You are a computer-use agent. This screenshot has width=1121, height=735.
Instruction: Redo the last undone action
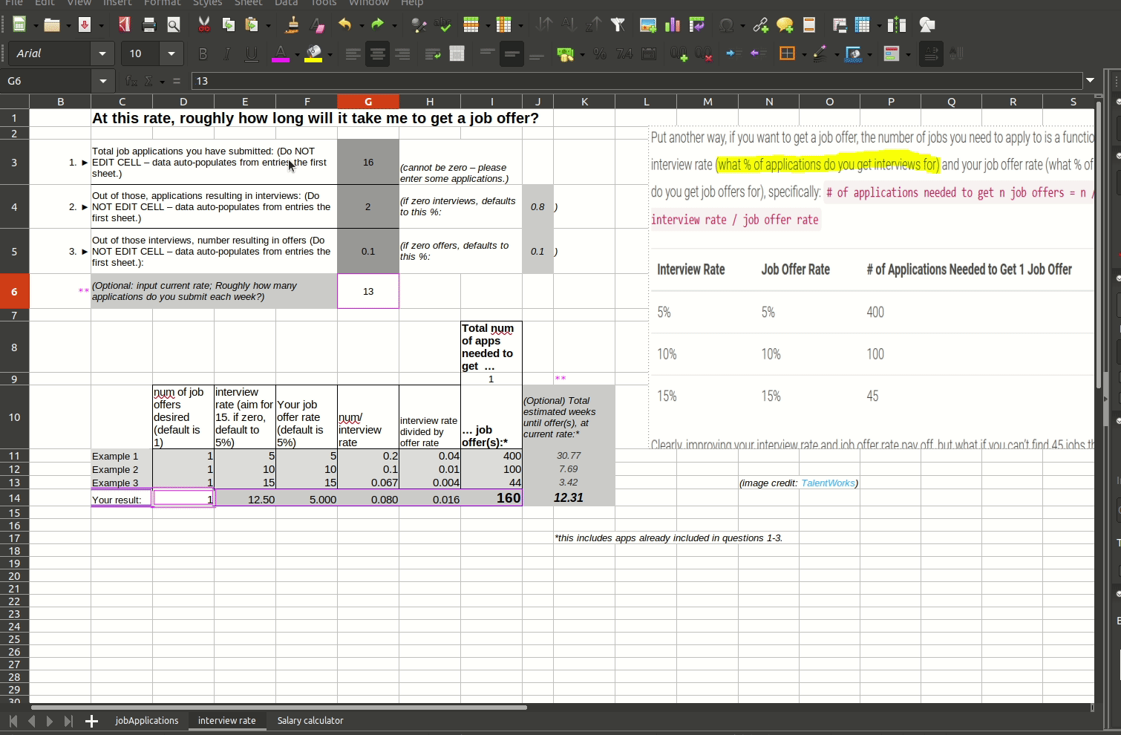click(378, 25)
